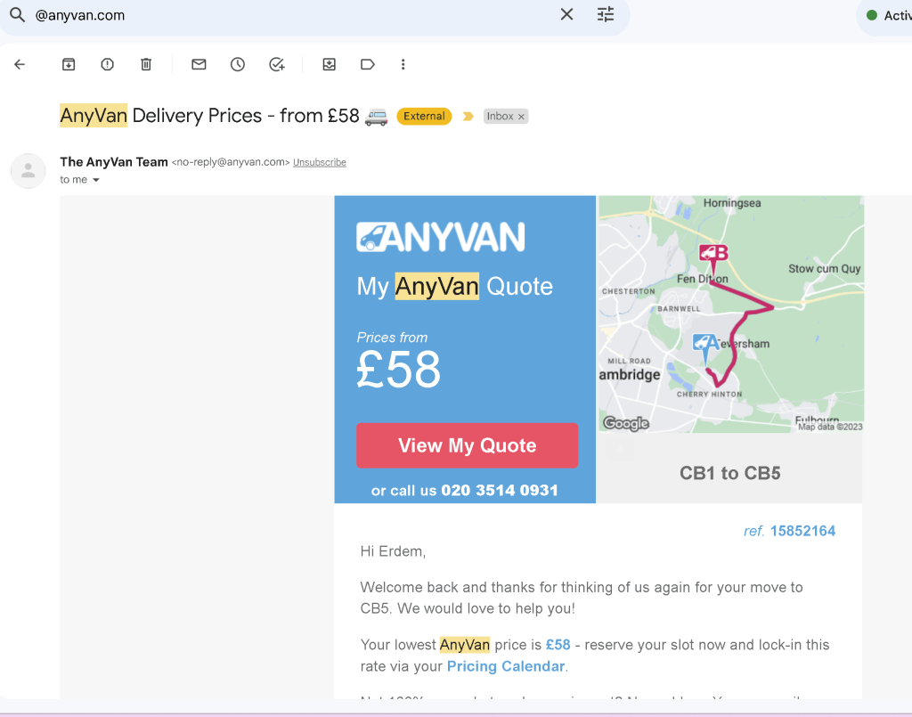Click the large £58 price heading

pyautogui.click(x=399, y=370)
